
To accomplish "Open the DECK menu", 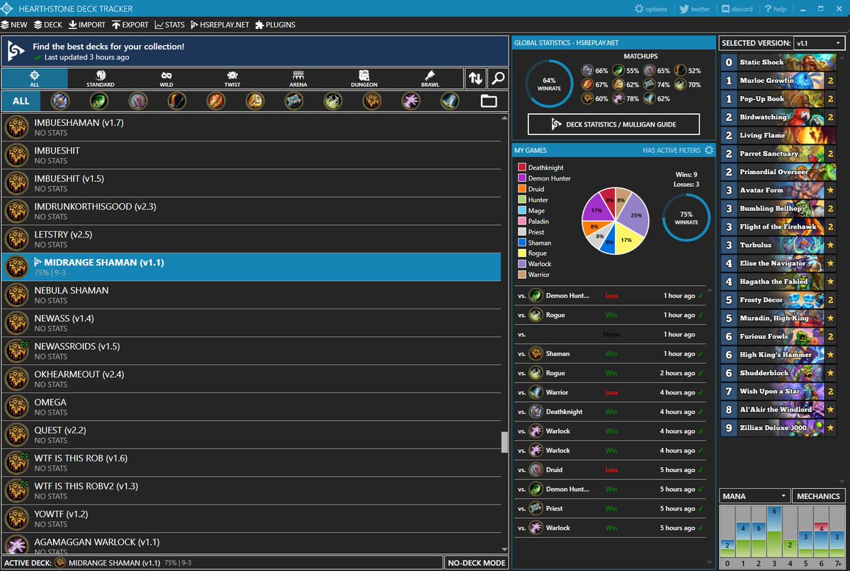I will click(48, 25).
